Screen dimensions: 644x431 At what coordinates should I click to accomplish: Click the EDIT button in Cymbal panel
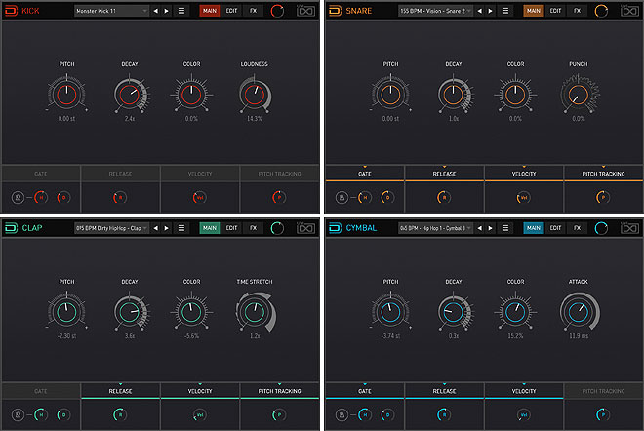pyautogui.click(x=555, y=227)
